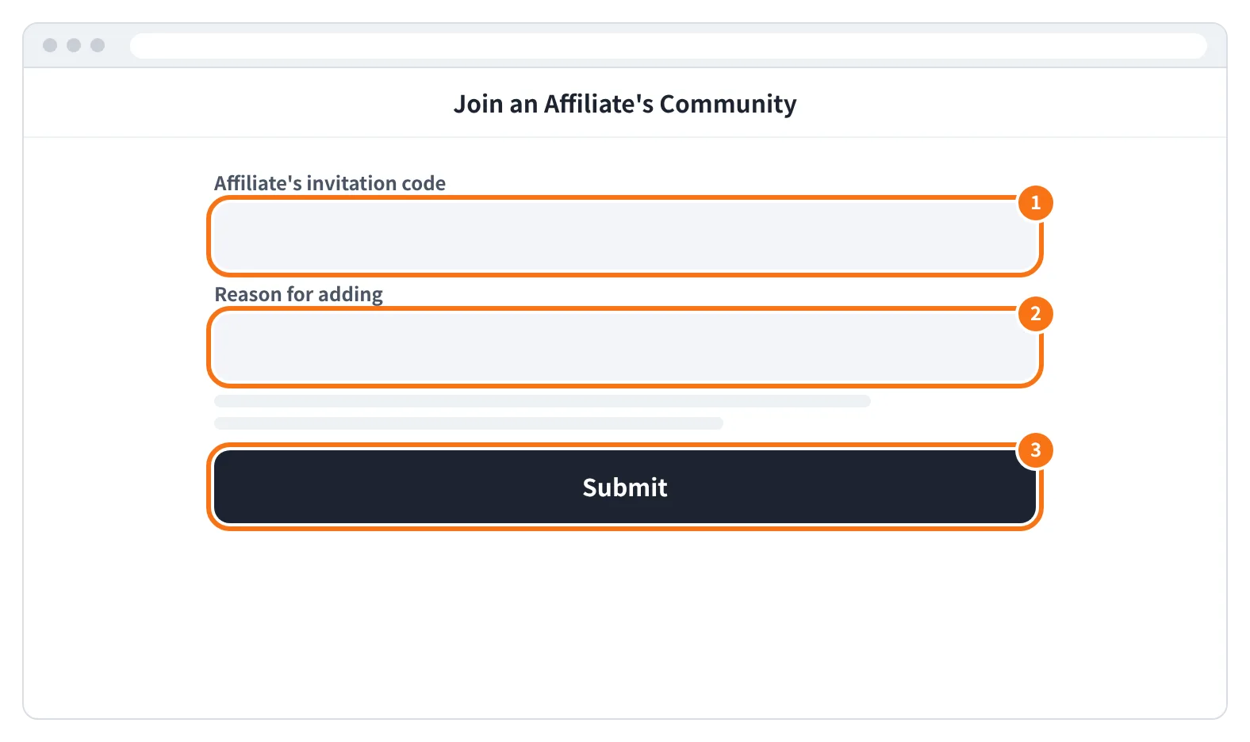Click the shorter gray placeholder text line
Screen dimensions: 1250x742
(469, 423)
